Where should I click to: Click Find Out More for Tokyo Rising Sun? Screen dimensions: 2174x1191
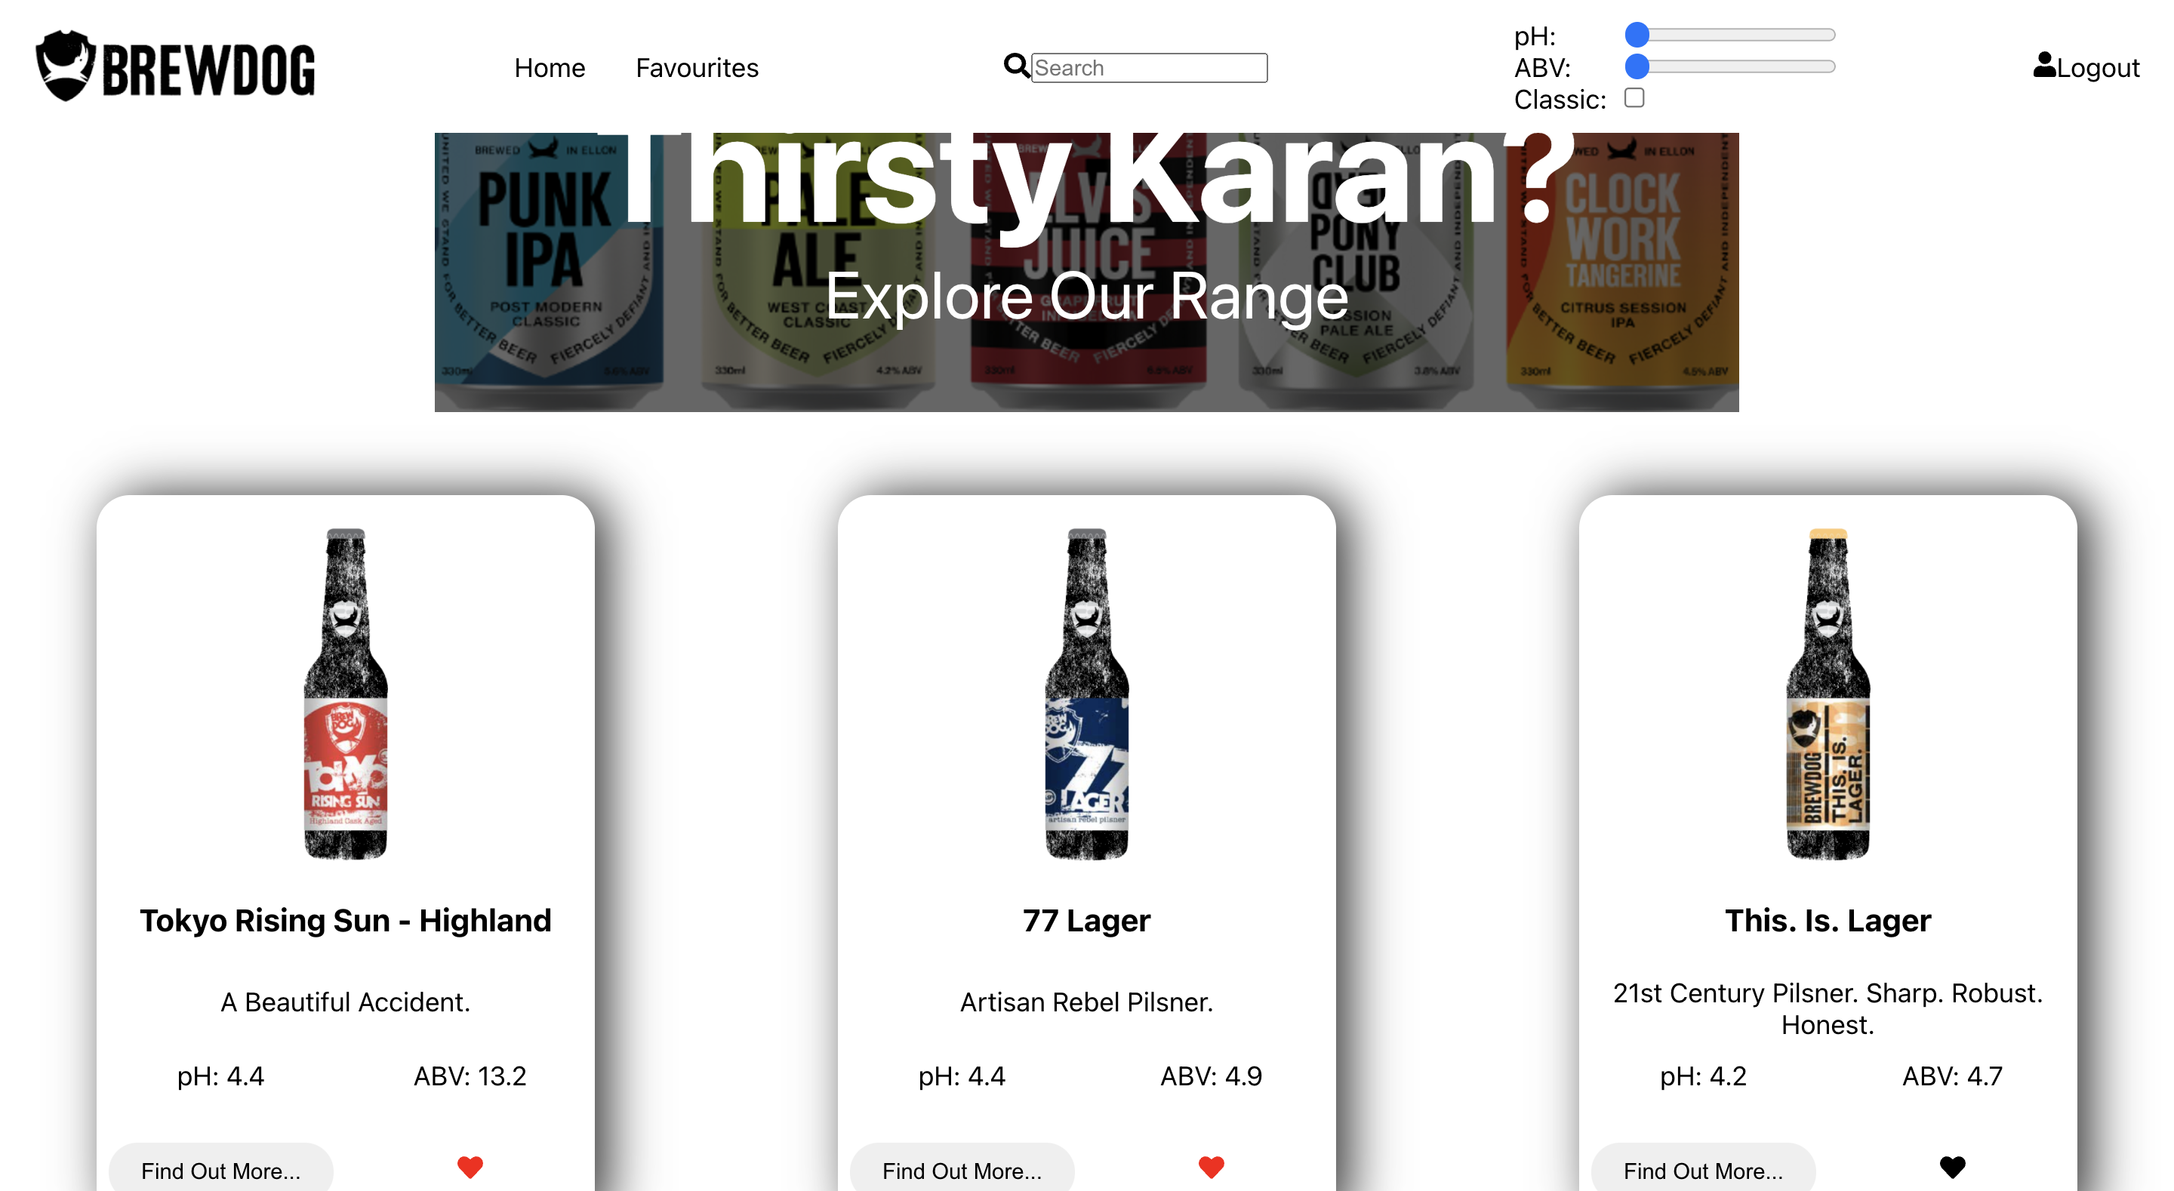click(221, 1170)
